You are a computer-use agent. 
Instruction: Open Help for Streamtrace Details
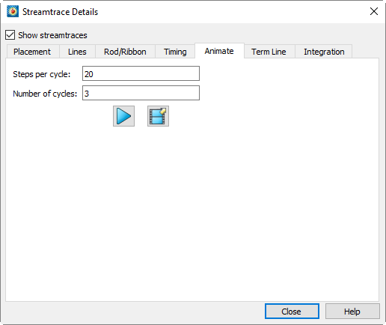pyautogui.click(x=352, y=311)
